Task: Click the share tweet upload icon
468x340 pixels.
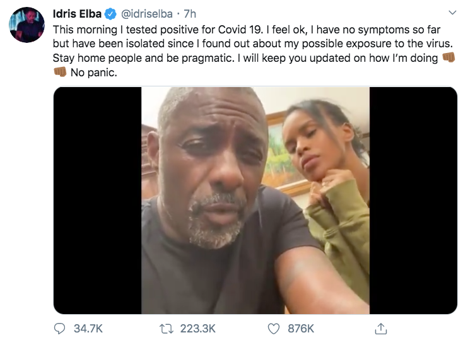Action: click(380, 328)
